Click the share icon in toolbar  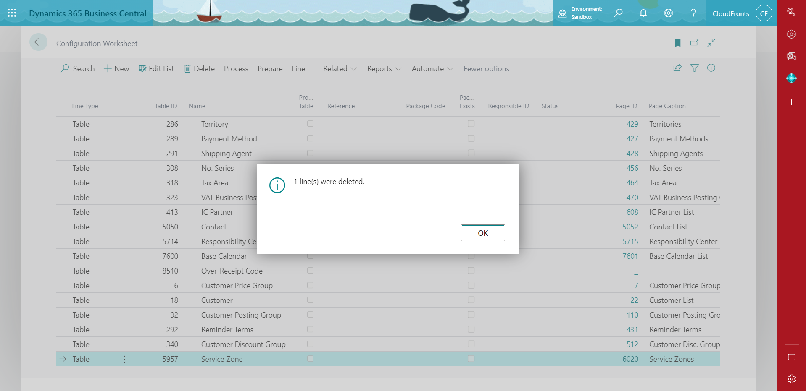[677, 68]
